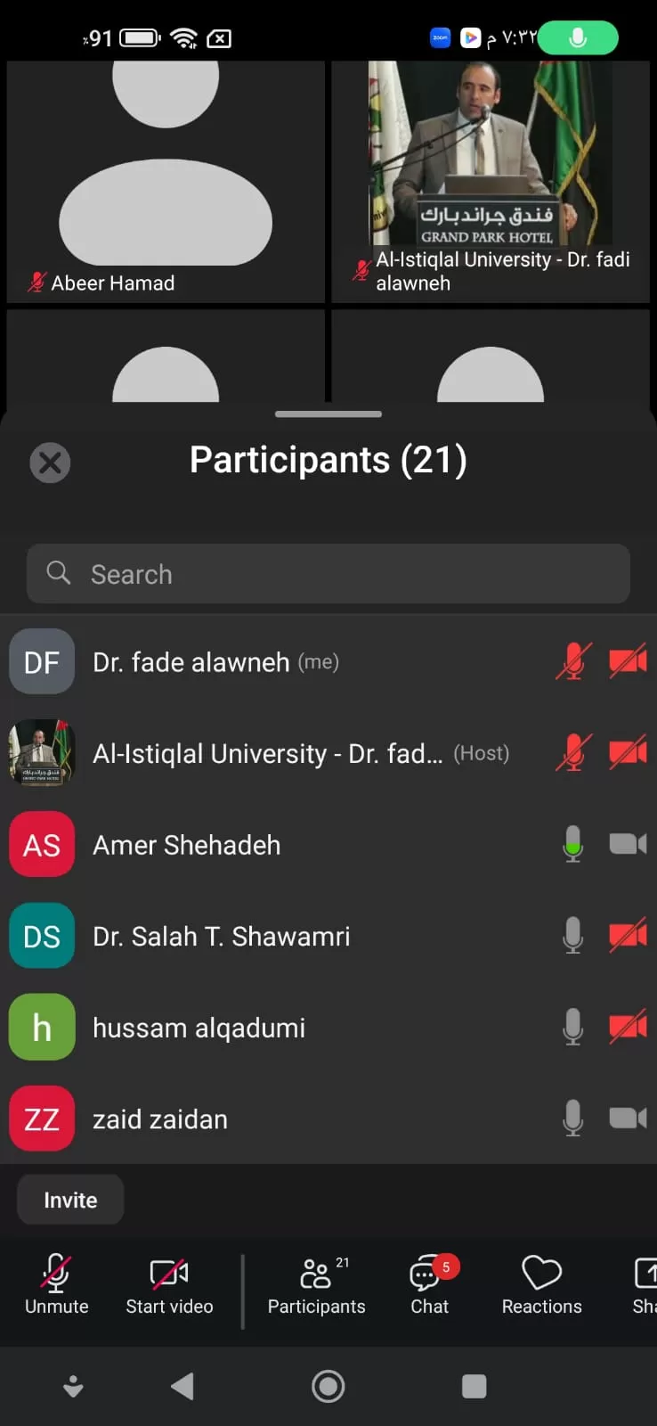Tap Amer Shehadeh's green microphone icon
Screen dimensions: 657x1426
pos(573,844)
